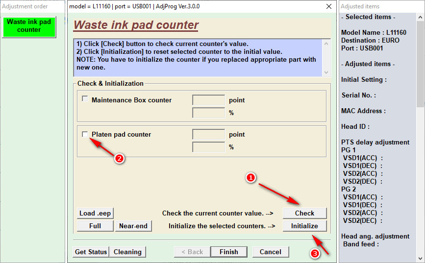The width and height of the screenshot is (425, 263).
Task: Cancel the adjustment dialog
Action: (x=271, y=252)
